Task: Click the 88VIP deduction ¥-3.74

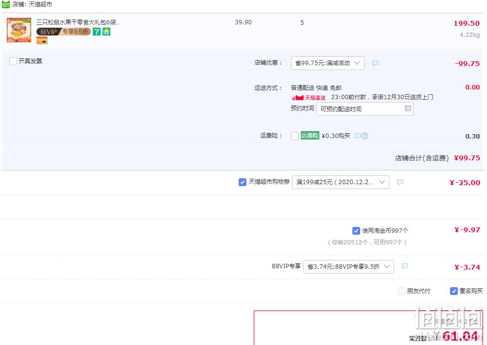Action: [x=468, y=267]
